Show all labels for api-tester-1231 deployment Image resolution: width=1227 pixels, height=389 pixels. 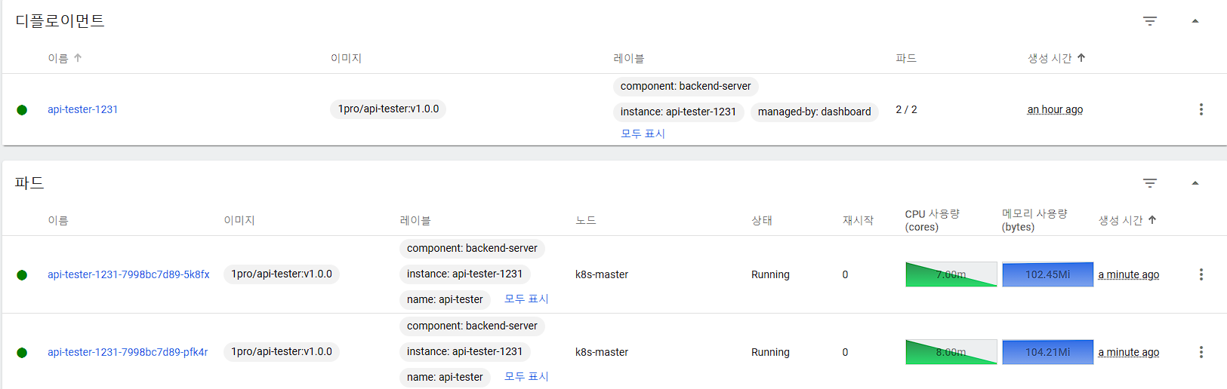[x=643, y=133]
